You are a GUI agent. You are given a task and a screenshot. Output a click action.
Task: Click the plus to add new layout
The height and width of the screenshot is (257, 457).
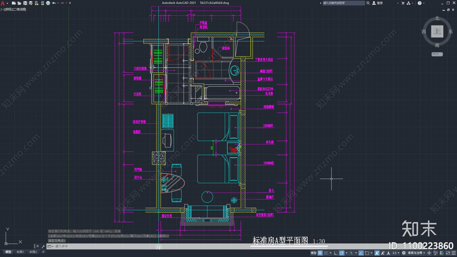[x=43, y=252]
